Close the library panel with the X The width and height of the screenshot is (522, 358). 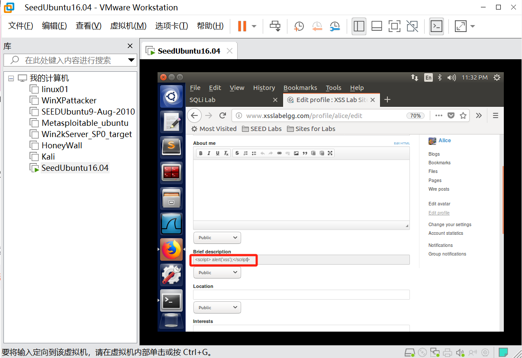point(130,46)
